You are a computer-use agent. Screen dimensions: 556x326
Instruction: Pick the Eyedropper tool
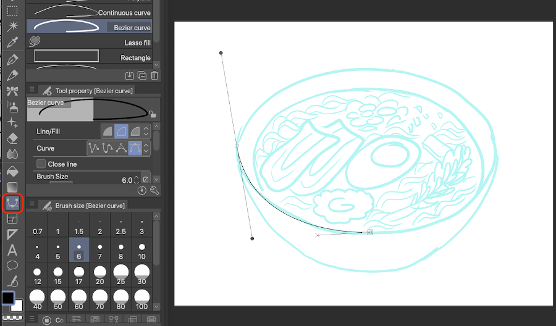(x=12, y=42)
